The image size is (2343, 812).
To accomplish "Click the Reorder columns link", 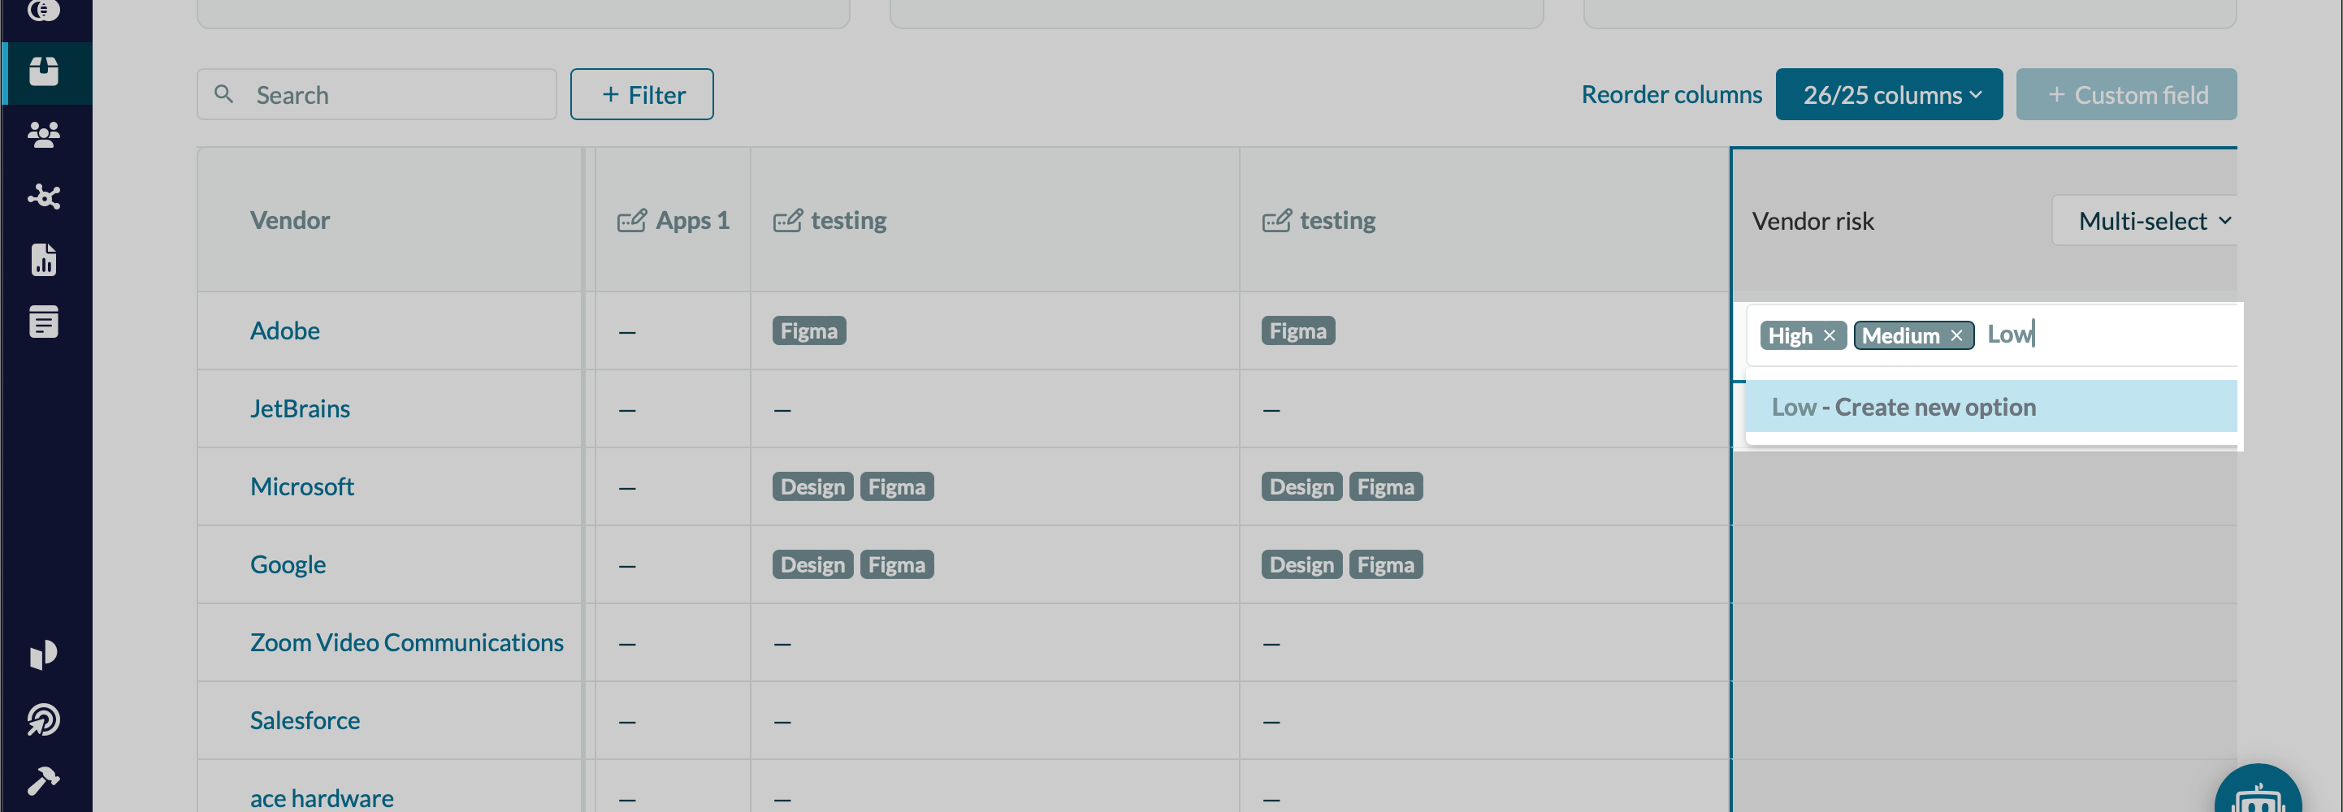I will point(1672,94).
